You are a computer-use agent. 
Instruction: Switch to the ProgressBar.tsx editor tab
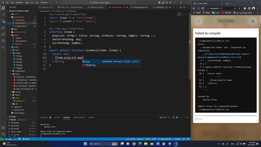click(x=140, y=7)
